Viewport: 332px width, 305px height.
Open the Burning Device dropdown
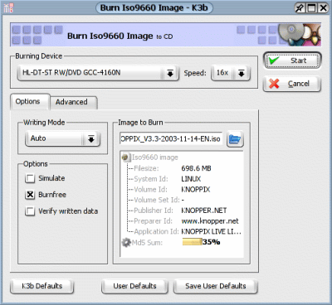click(98, 73)
